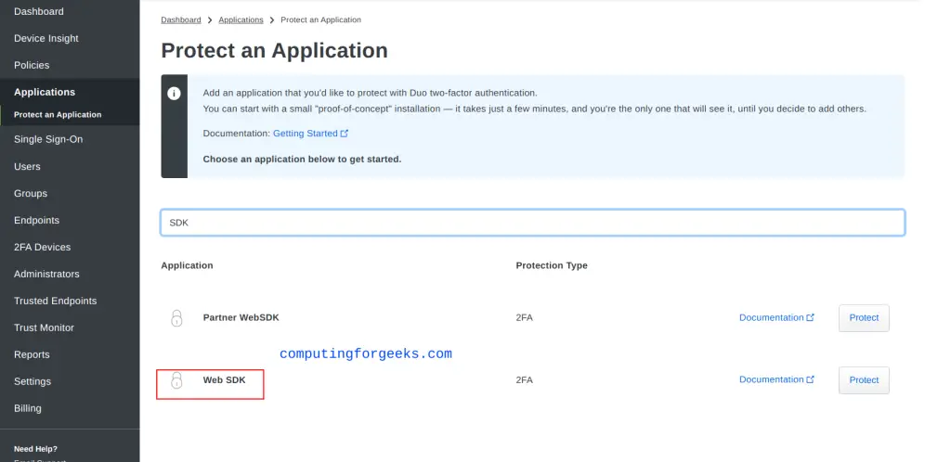Click the lock icon beside Web SDK
The image size is (951, 462).
176,380
